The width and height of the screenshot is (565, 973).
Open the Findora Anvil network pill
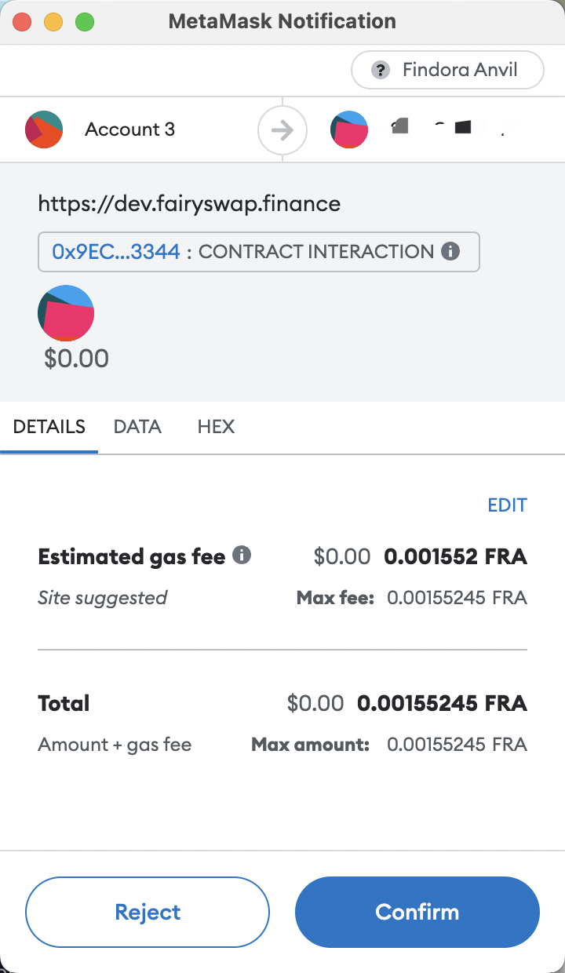click(447, 70)
